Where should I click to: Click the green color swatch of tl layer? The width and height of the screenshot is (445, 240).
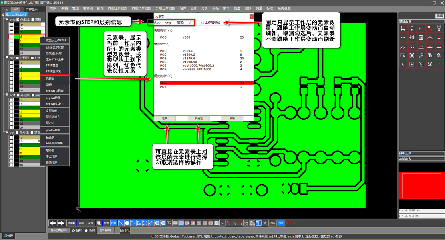click(16, 37)
